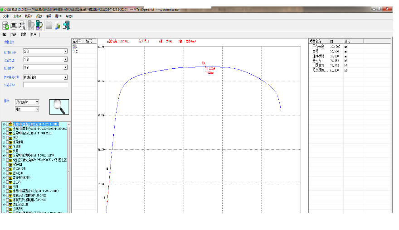Open the 试验T menu
Screen dimensions: 399x230
pos(39,16)
